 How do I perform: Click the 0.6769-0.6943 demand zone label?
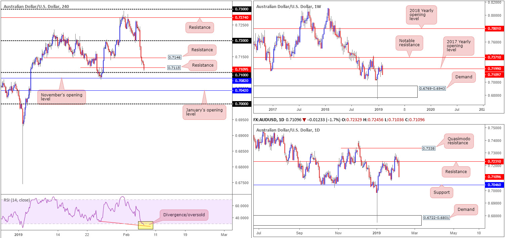pyautogui.click(x=432, y=89)
